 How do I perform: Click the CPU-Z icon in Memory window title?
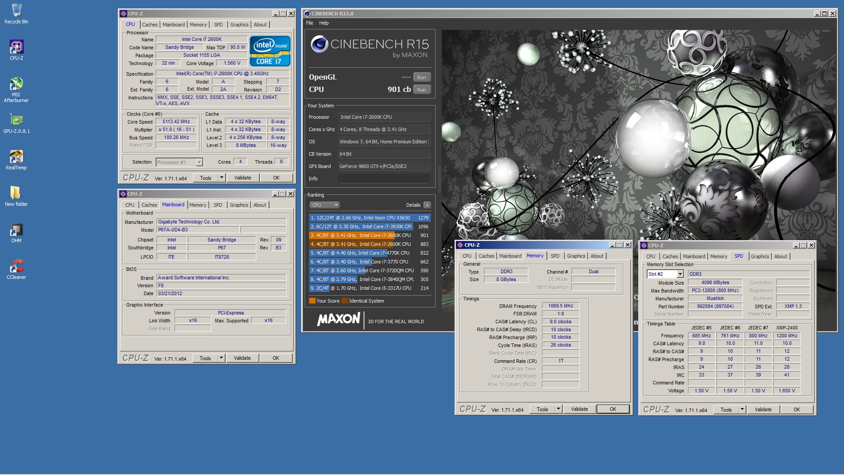point(460,245)
